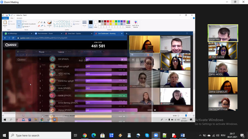
Task: Click the Undo icon in Paint title bar
Action: 9,15
